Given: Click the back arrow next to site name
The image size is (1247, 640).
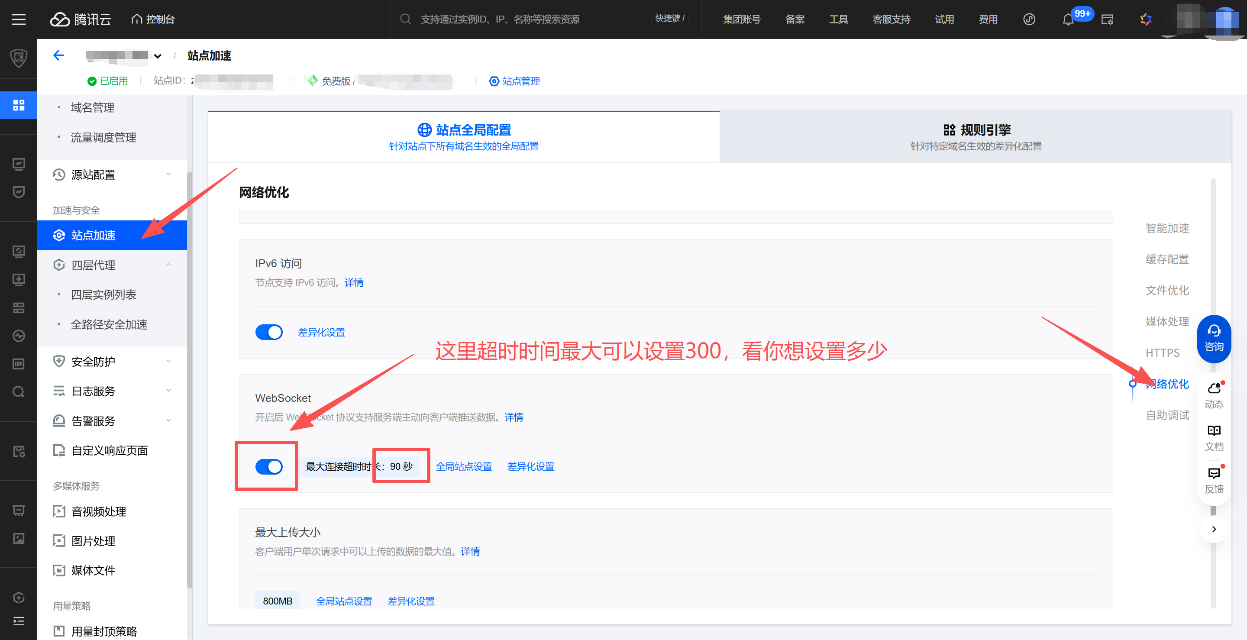Looking at the screenshot, I should [x=58, y=56].
